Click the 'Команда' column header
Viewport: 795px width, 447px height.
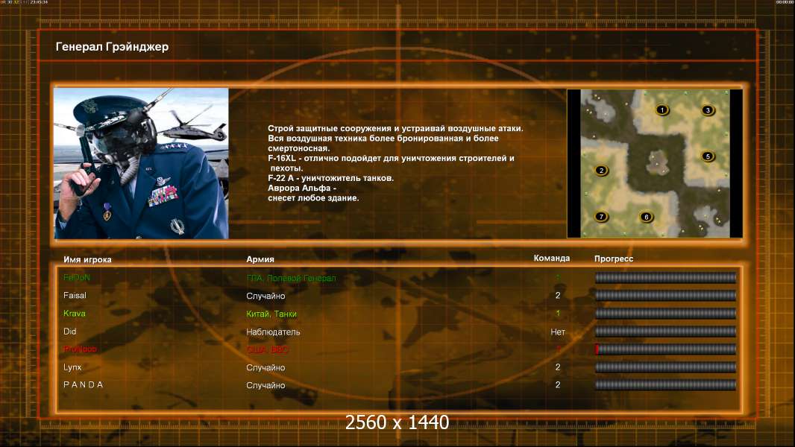tap(552, 259)
